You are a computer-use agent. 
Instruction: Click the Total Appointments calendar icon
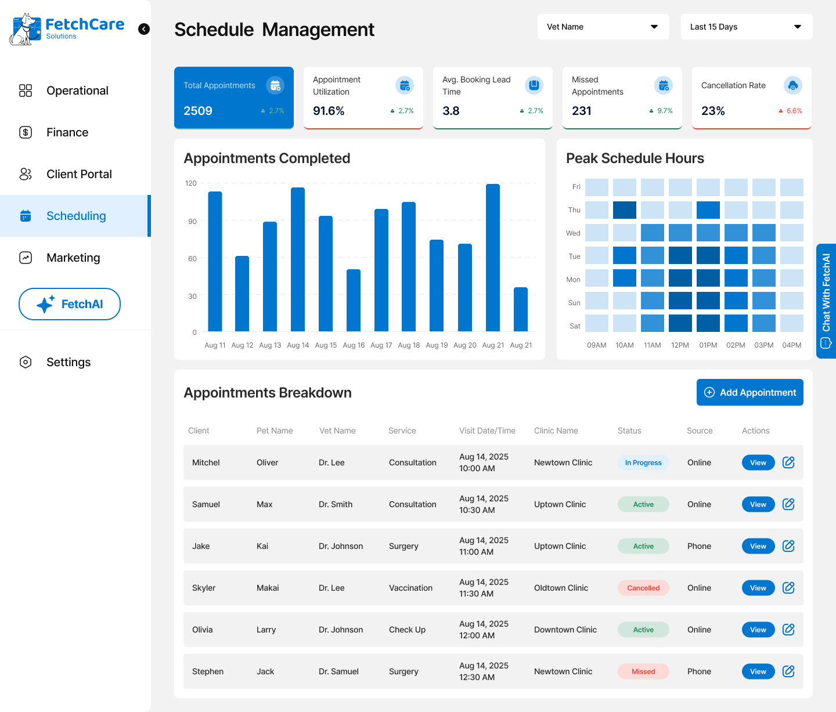coord(275,85)
